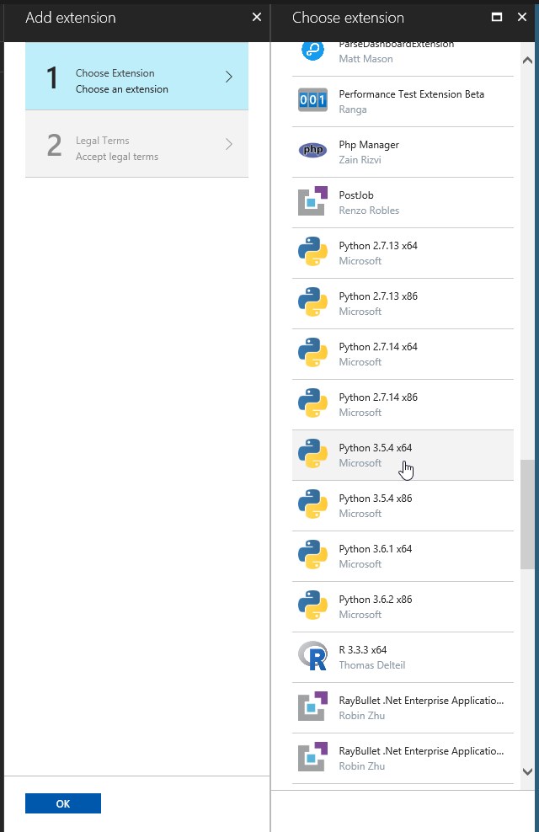Click the Python 2.7.14 x64 logo icon

(x=312, y=352)
